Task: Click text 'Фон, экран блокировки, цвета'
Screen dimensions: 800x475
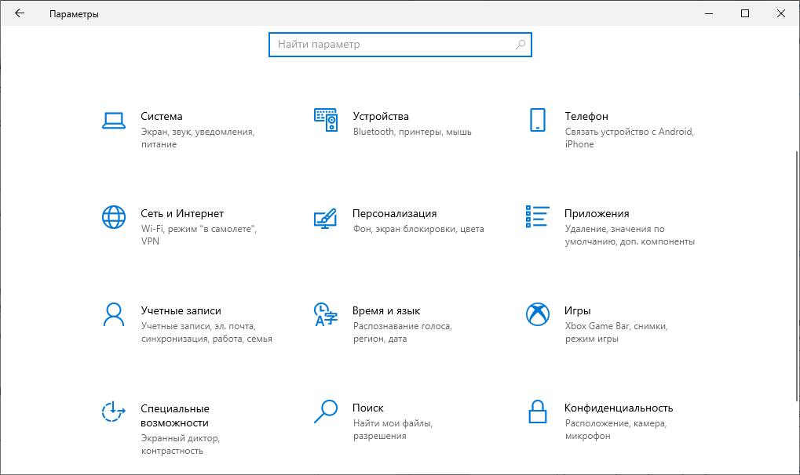Action: pos(418,230)
